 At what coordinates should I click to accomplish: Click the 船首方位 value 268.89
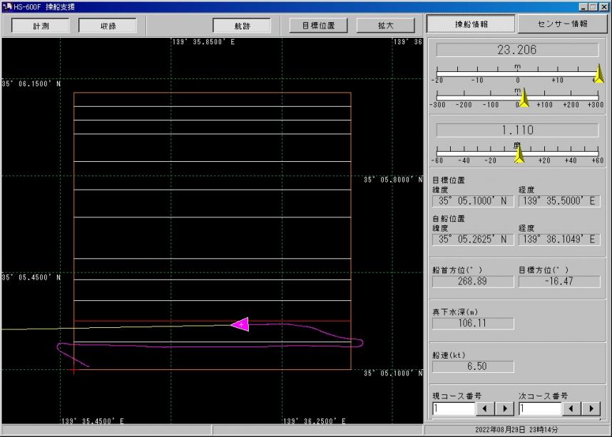[473, 282]
